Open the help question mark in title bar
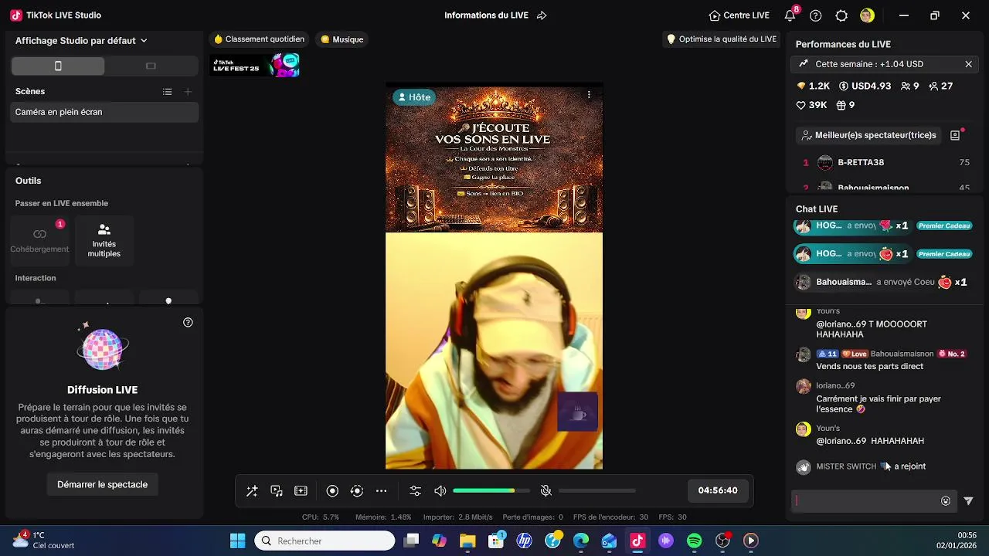The width and height of the screenshot is (989, 556). (x=816, y=15)
